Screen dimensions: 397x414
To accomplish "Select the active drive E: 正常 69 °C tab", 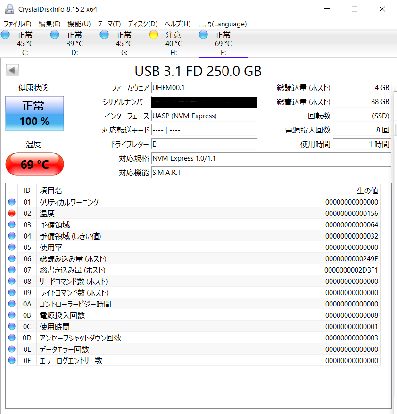I will (x=223, y=43).
